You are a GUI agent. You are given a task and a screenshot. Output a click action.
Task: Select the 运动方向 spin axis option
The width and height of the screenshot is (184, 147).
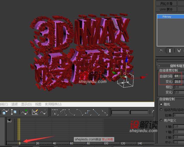pyautogui.click(x=161, y=109)
